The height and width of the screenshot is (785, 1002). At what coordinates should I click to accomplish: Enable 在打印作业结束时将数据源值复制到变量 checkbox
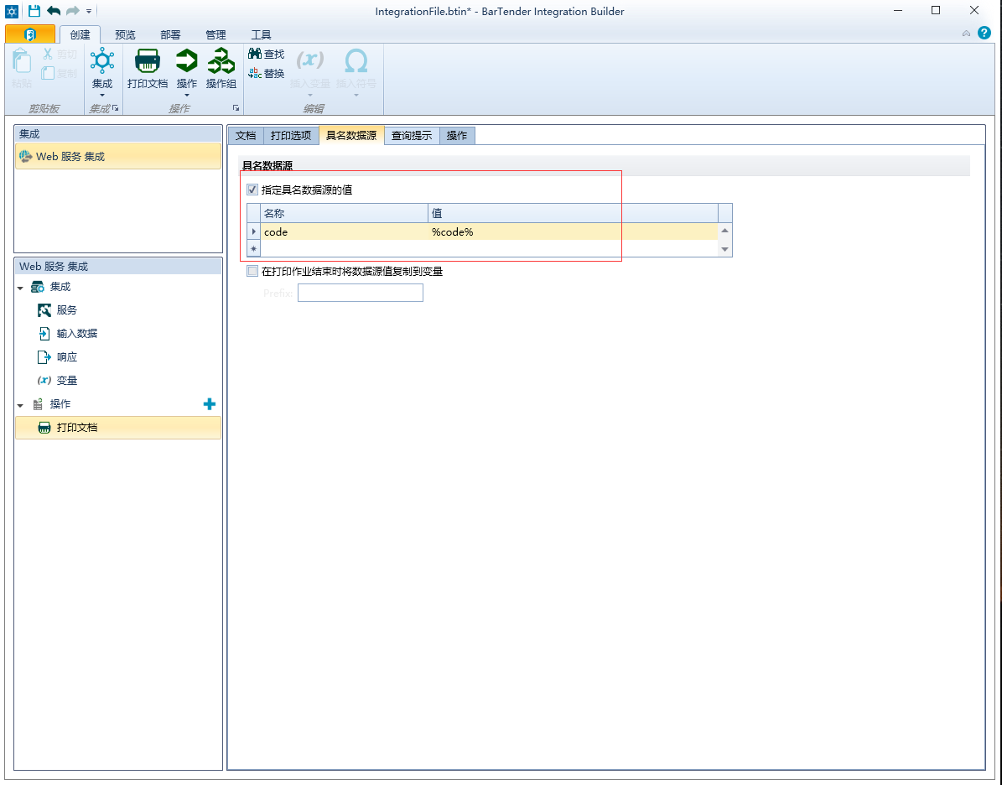(252, 272)
